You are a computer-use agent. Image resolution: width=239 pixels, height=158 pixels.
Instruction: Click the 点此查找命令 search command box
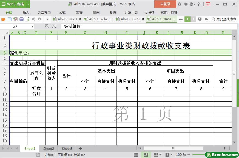(x=224, y=19)
